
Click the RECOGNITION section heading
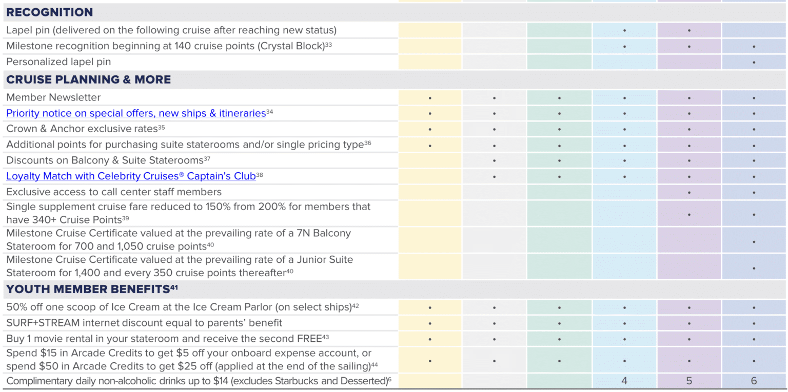click(50, 13)
